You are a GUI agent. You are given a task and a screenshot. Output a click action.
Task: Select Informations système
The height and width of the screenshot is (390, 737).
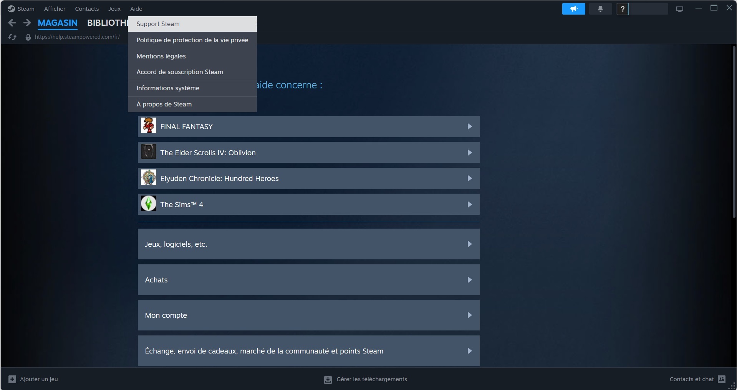click(x=192, y=88)
